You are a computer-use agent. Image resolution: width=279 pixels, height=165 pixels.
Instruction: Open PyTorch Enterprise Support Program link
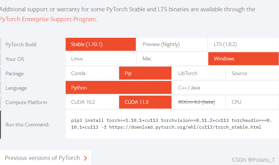coord(48,19)
